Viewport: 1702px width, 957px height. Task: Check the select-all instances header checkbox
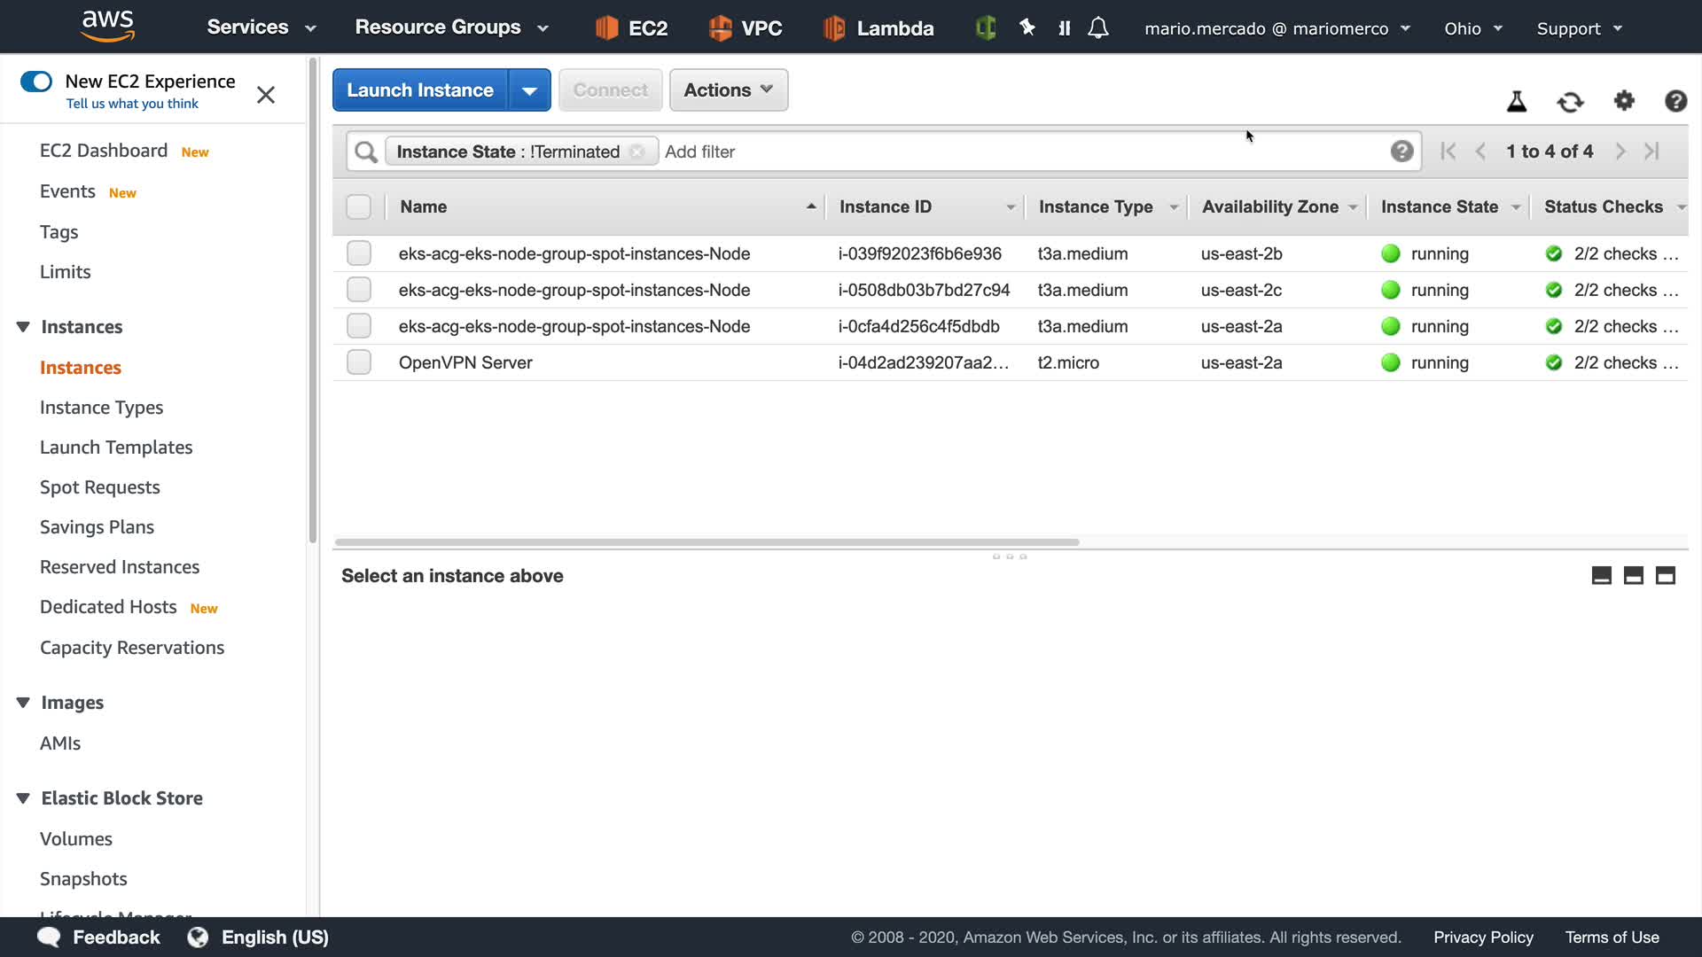coord(359,206)
